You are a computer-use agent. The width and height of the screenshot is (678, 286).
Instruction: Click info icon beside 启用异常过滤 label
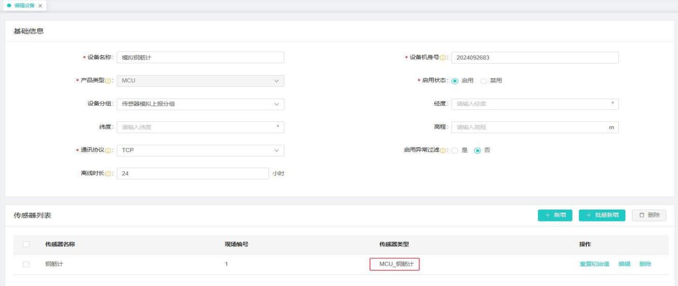click(x=443, y=150)
